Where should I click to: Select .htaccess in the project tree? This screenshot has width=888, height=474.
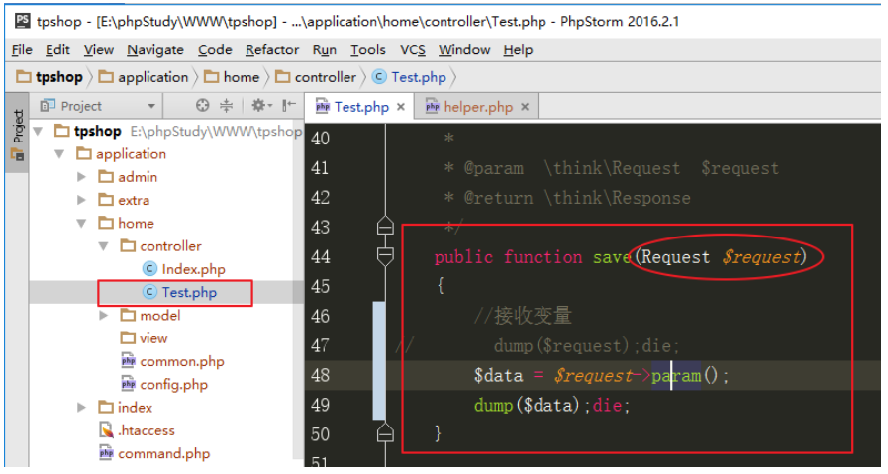147,430
